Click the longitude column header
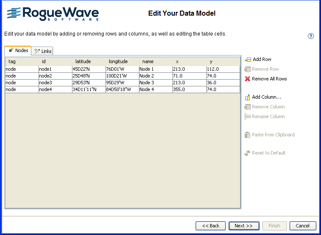Screen dimensions: 321x235 118,62
